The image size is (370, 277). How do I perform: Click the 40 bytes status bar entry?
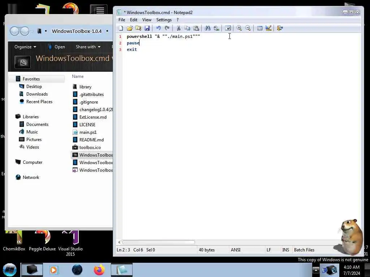tap(207, 250)
